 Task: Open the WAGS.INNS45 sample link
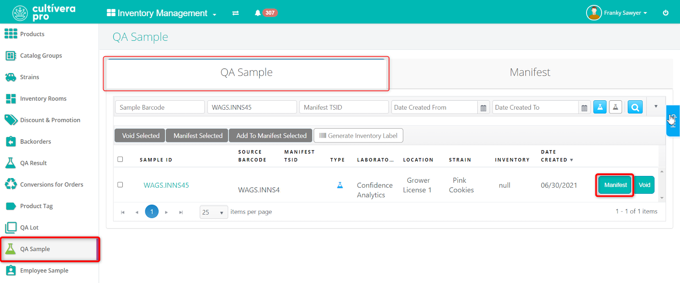pos(166,185)
